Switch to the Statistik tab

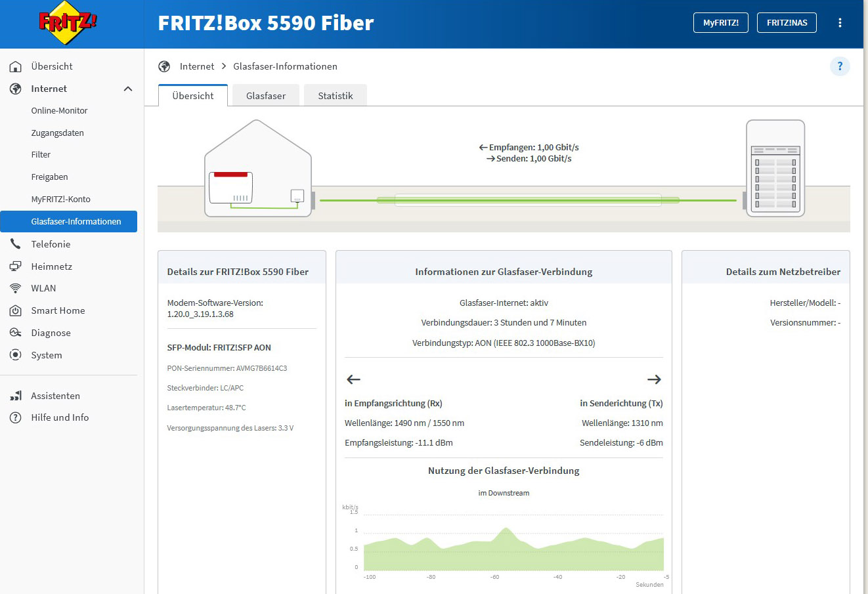click(336, 95)
